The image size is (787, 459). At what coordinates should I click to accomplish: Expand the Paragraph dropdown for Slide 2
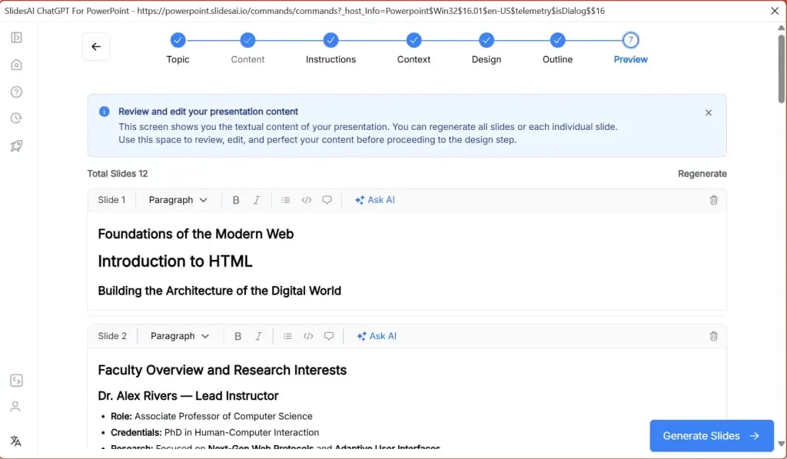click(180, 336)
